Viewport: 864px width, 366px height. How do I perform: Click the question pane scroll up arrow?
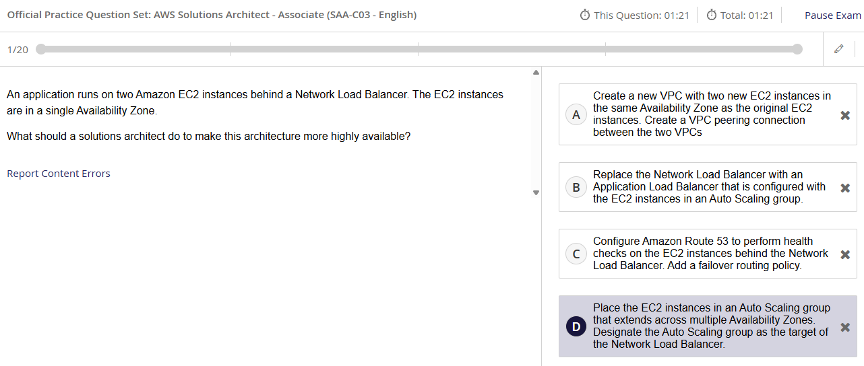pyautogui.click(x=536, y=72)
